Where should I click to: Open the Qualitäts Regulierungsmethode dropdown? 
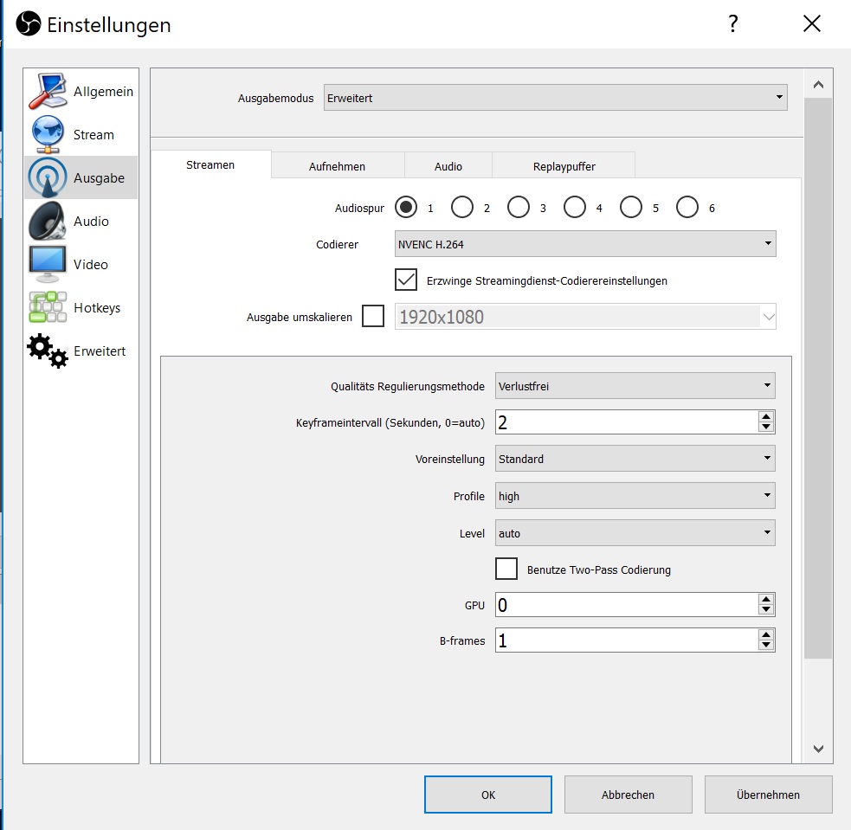click(635, 386)
